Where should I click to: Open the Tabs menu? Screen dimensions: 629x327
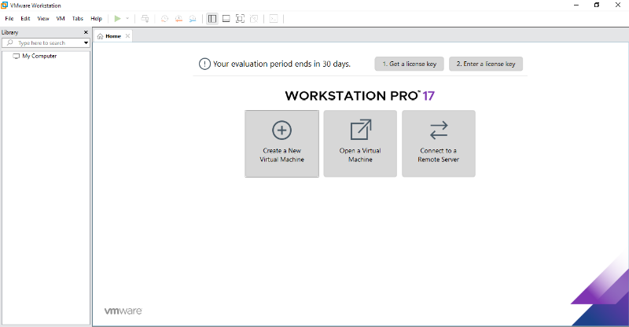pyautogui.click(x=77, y=18)
